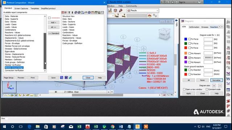Click the table icon in right sidebar
This screenshot has height=130, width=232.
228,90
